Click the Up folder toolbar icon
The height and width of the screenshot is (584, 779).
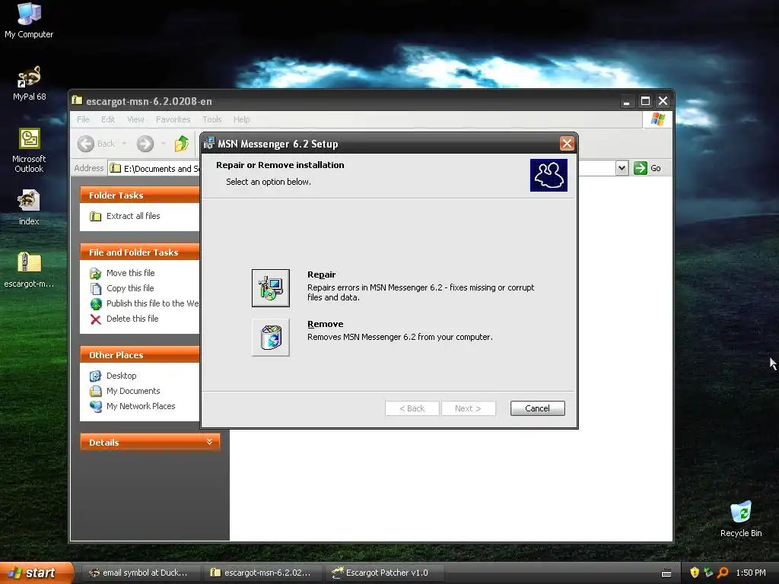point(182,144)
